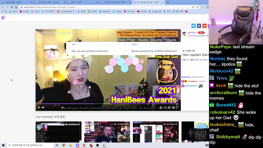Viewport: 263px width, 148px height.
Task: Clear translator input with the X
Action: coord(126,51)
